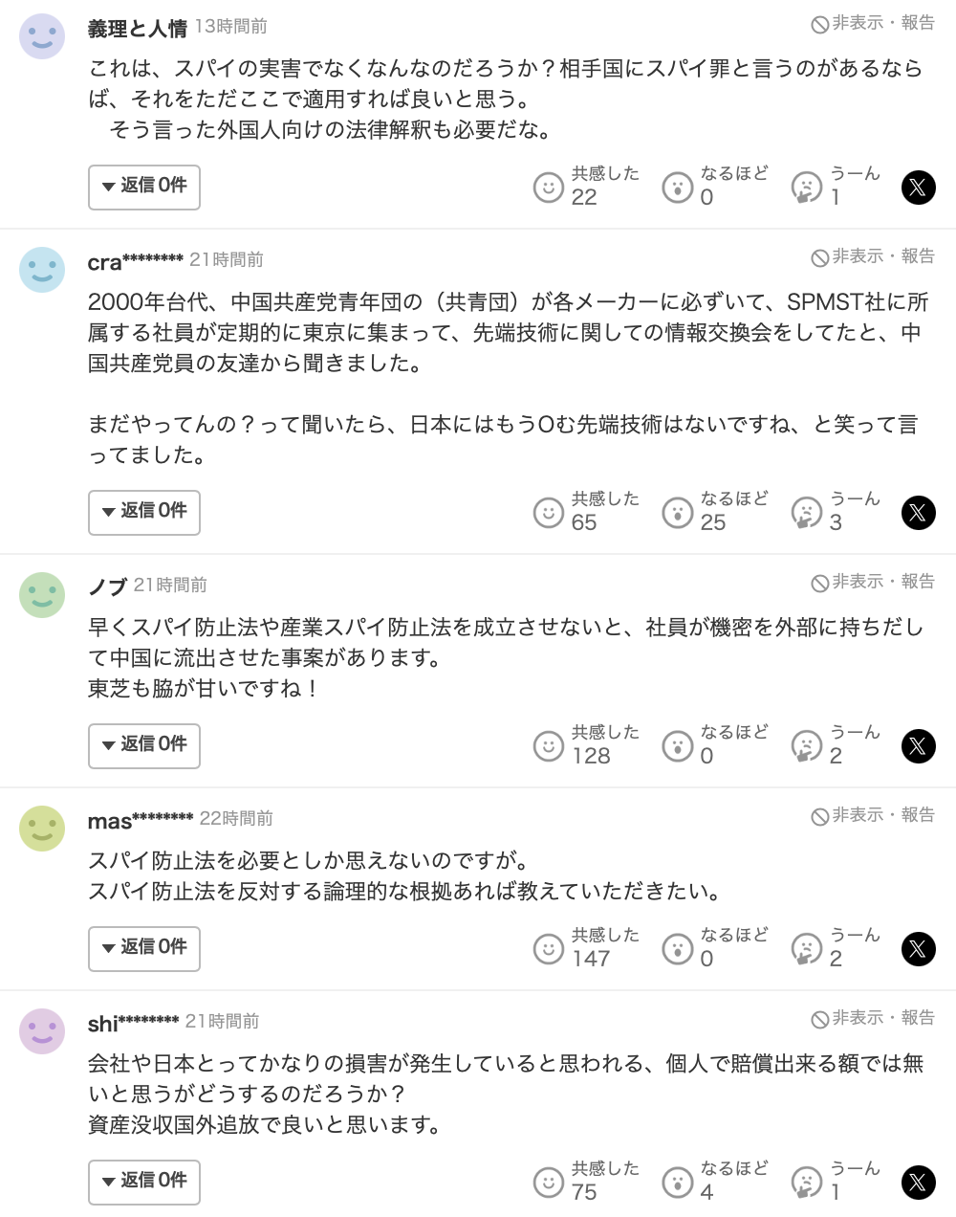Open 義理と人情 username profile link
This screenshot has width=956, height=1217.
click(137, 29)
